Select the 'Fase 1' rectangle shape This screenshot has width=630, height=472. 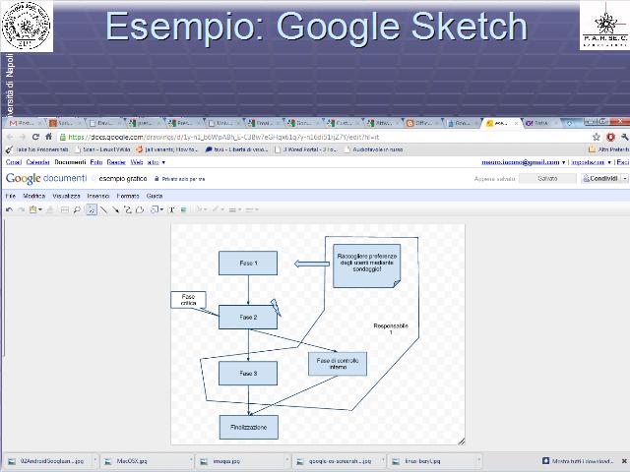pyautogui.click(x=248, y=263)
